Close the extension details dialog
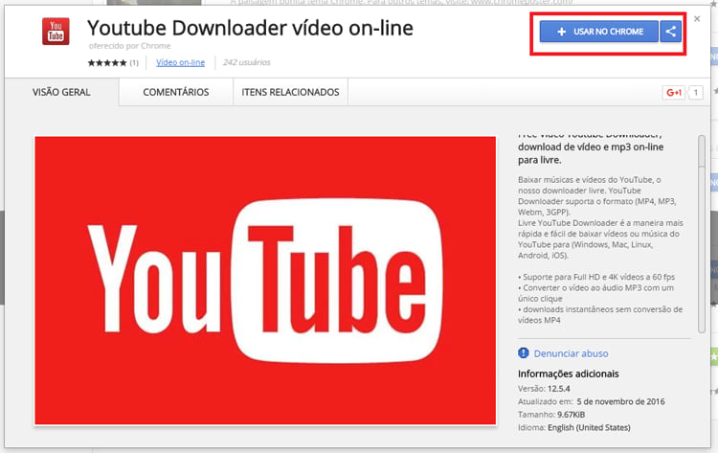 [697, 19]
